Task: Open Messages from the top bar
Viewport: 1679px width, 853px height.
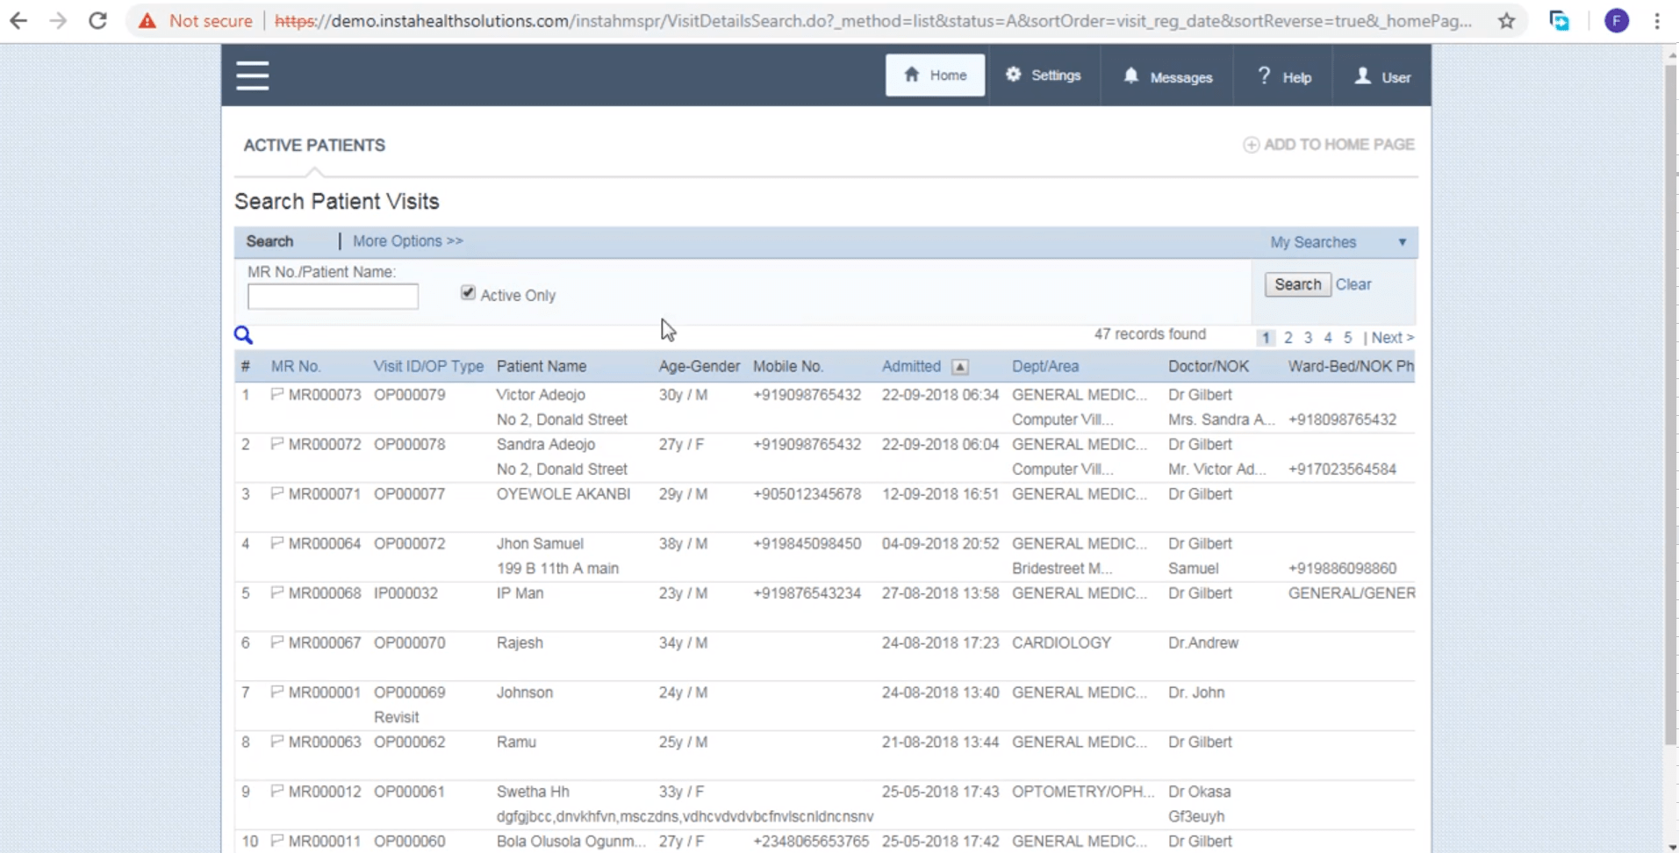Action: coord(1168,76)
